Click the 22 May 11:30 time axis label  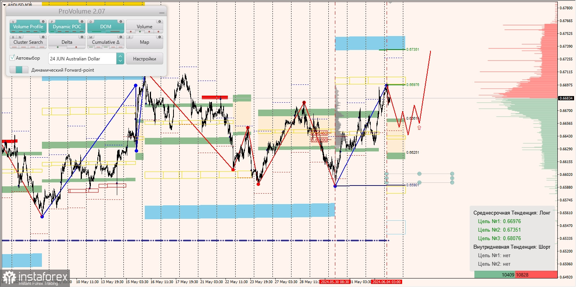click(236, 282)
